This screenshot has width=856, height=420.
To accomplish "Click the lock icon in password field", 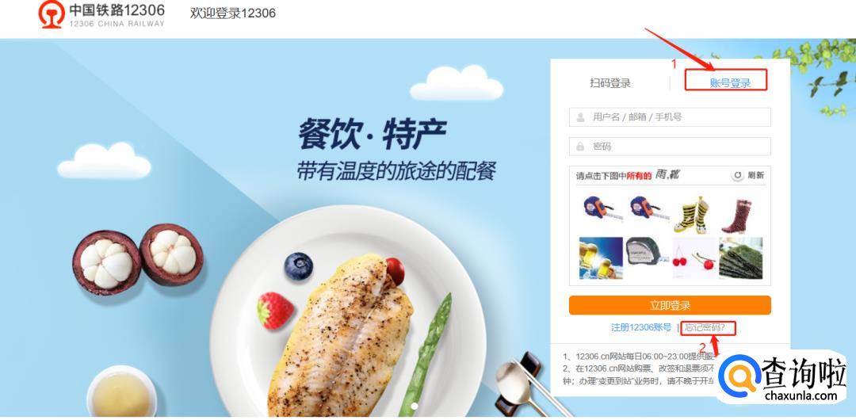I will 581,147.
